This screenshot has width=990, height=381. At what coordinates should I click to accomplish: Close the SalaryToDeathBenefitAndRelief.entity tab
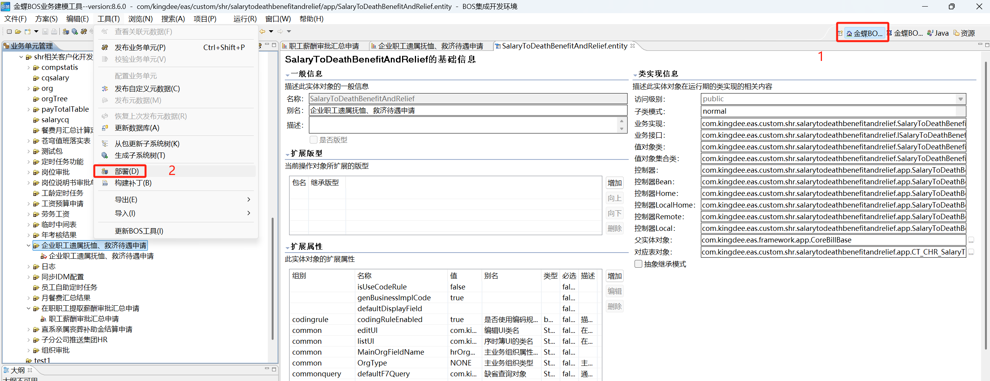click(633, 46)
